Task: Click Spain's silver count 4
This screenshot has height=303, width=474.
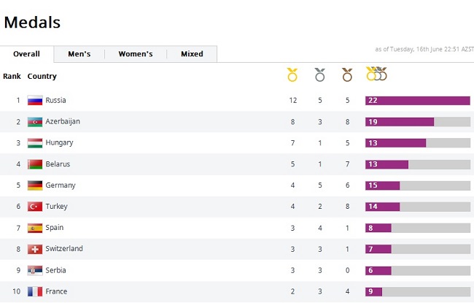Action: click(x=320, y=228)
